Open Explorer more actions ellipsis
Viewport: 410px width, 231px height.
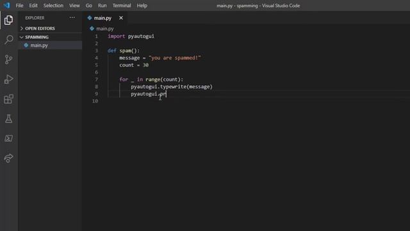click(x=72, y=17)
